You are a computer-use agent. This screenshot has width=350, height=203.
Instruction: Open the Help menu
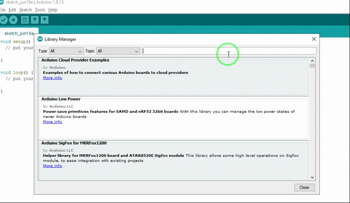click(53, 10)
